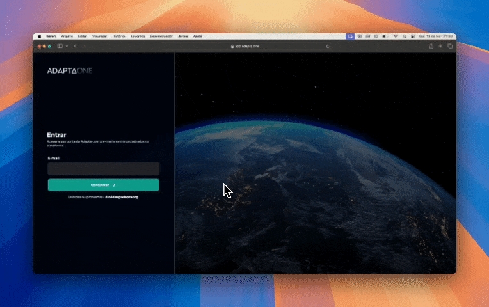Screen dimensions: 489x307
Task: Click the duvidas@adapta.org email link
Action: pyautogui.click(x=122, y=197)
